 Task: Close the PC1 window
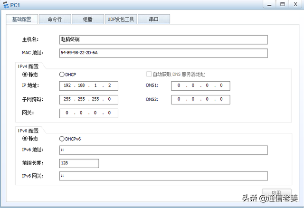coord(295,4)
